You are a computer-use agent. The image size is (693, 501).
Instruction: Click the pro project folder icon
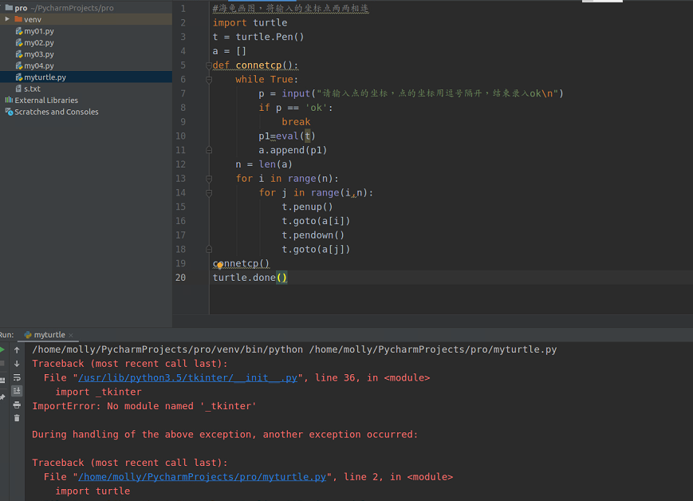(x=9, y=7)
